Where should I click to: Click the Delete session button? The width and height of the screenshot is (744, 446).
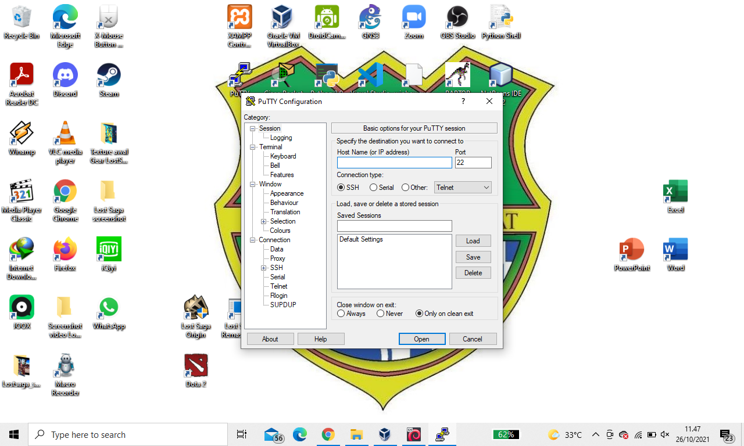[x=473, y=273]
